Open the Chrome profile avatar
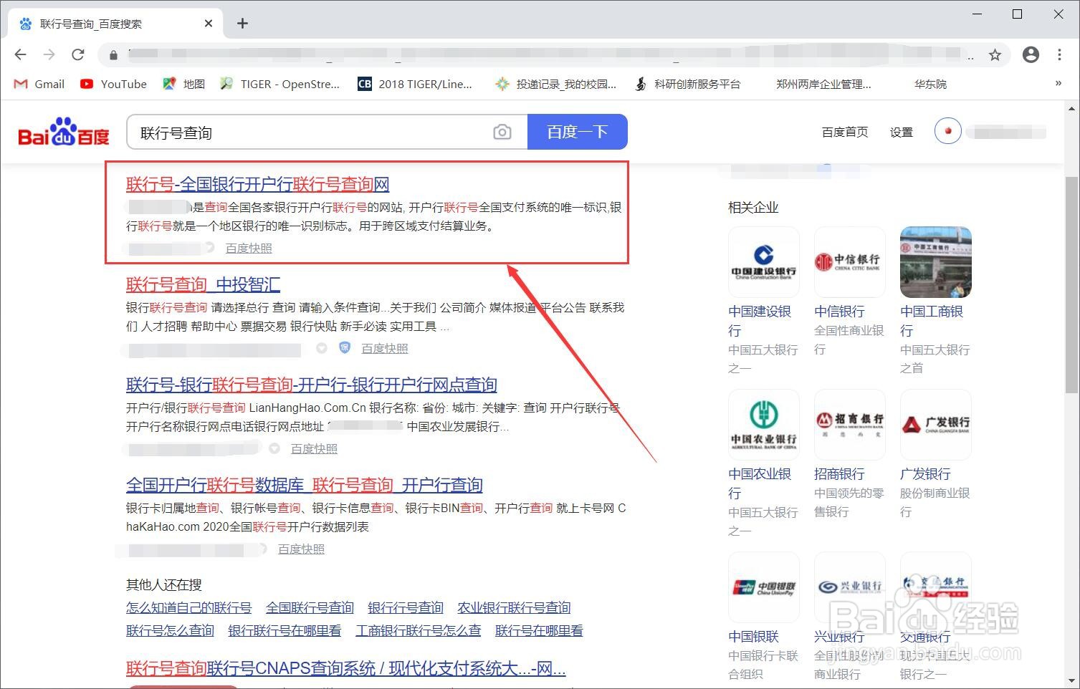 coord(1031,54)
